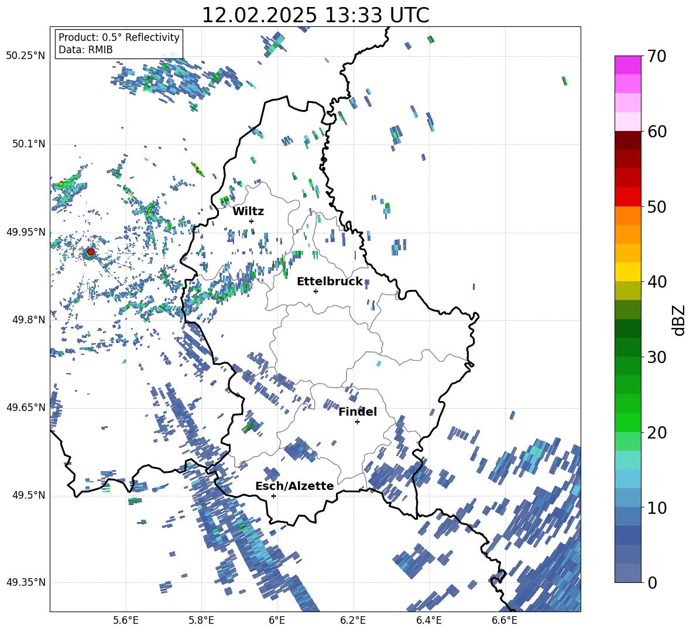Click the 5.8°E longitude tick label

point(201,620)
